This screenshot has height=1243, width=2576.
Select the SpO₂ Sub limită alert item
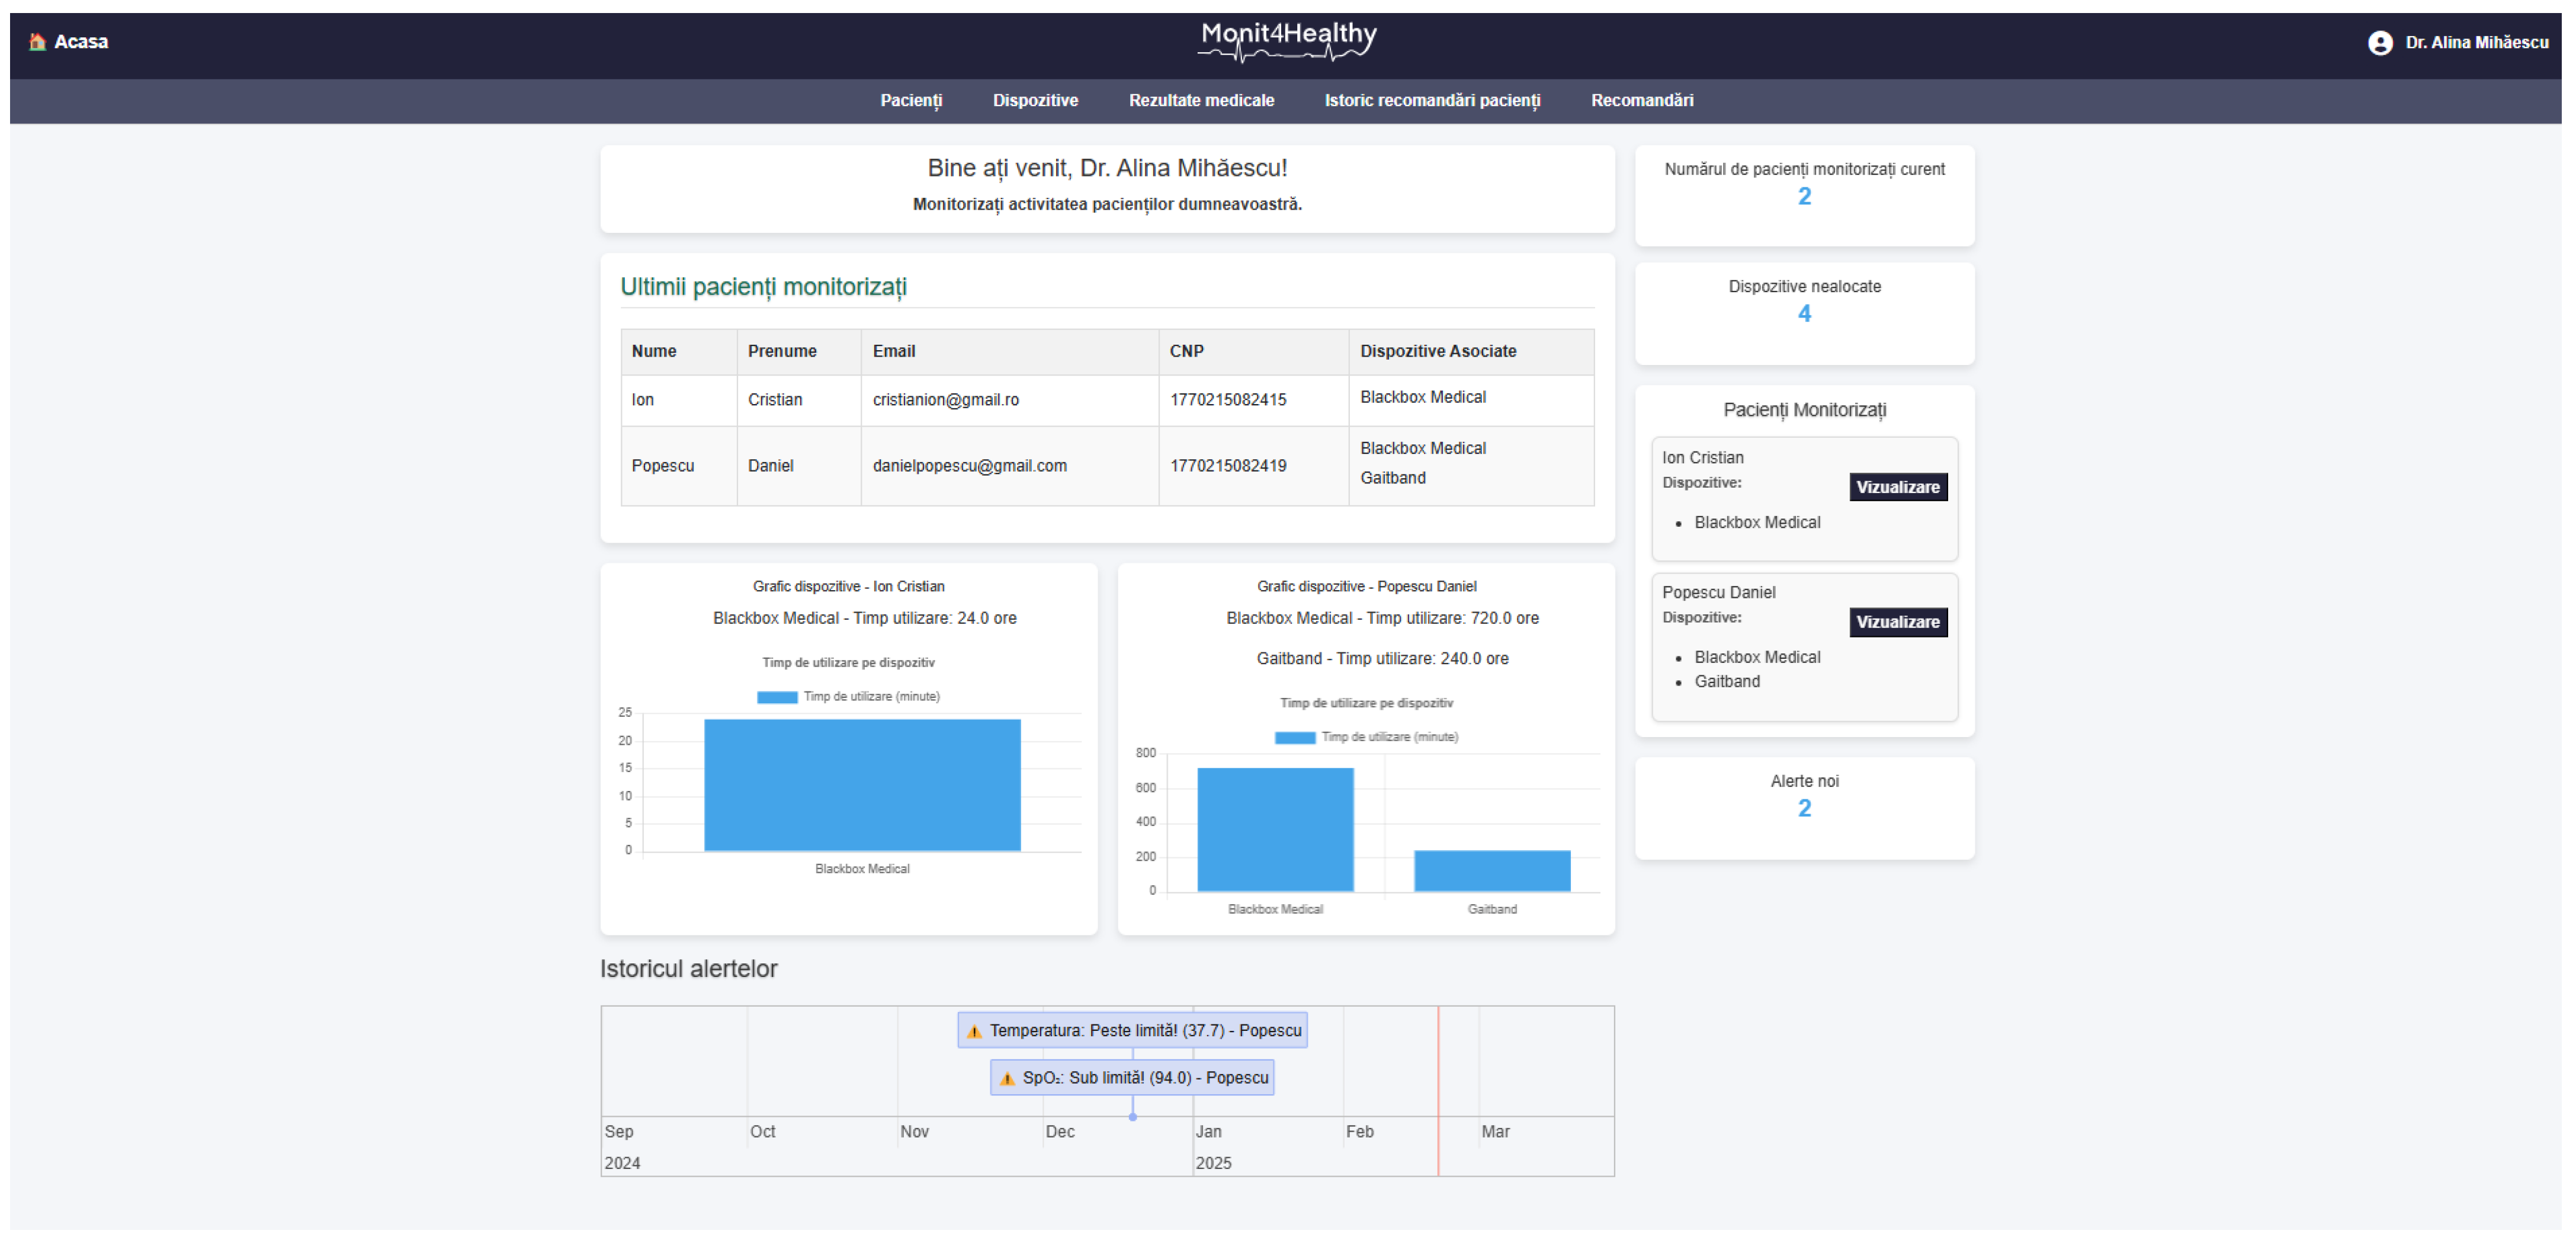[1145, 1078]
